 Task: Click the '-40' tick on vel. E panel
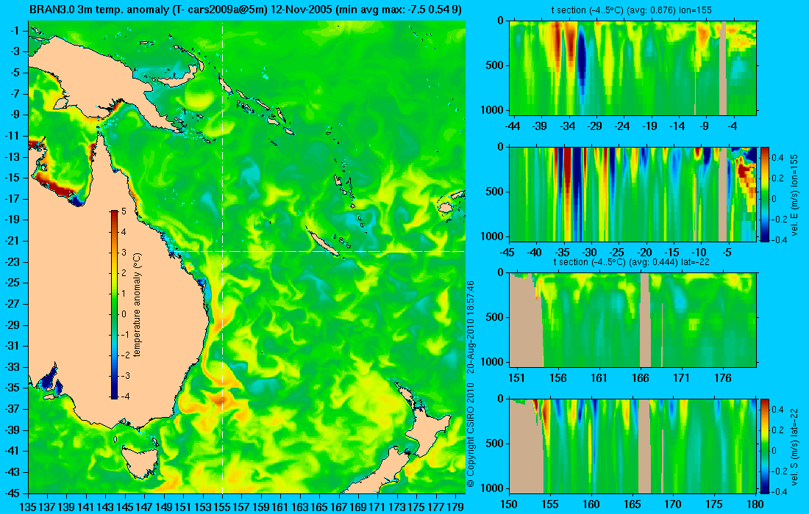tap(535, 253)
